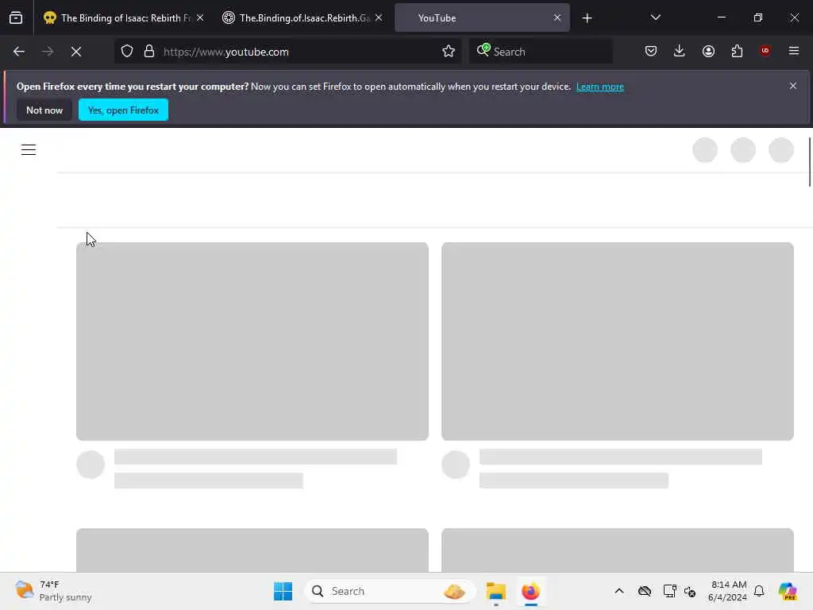Open the search engine magnifier icon
This screenshot has height=610, width=813.
point(484,50)
